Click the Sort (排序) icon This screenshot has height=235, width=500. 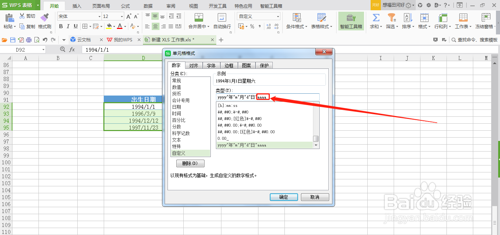click(408, 17)
